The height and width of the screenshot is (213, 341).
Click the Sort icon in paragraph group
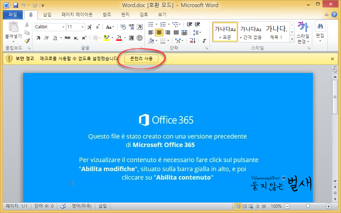pyautogui.click(x=193, y=40)
